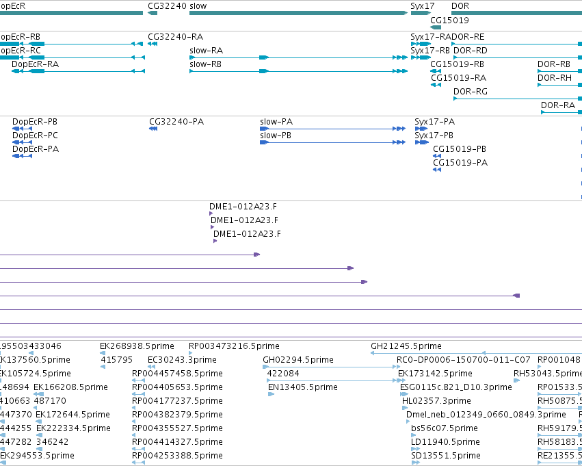This screenshot has width=582, height=466.
Task: Select EST RP004457458.5prime
Action: [177, 374]
